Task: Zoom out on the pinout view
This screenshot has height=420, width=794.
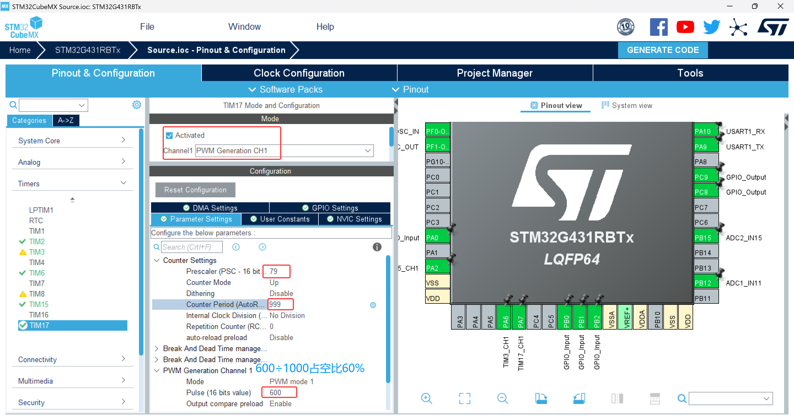Action: pyautogui.click(x=503, y=398)
